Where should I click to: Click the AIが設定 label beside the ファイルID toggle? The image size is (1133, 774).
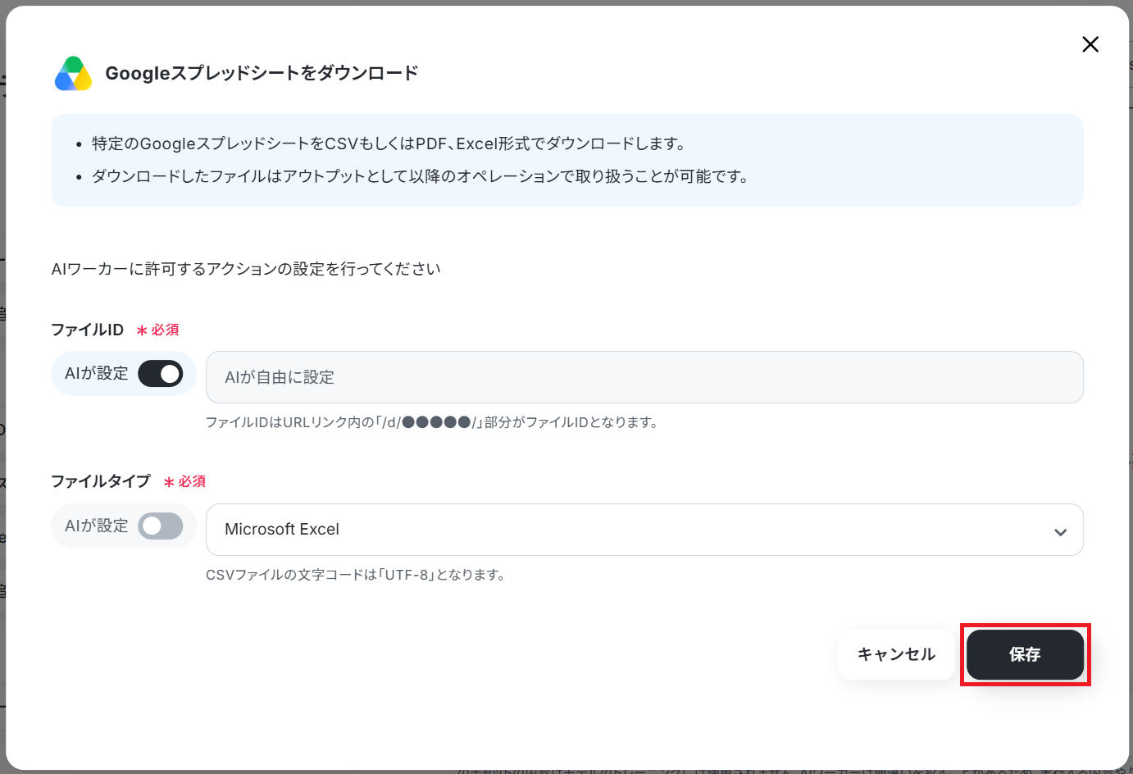[x=97, y=373]
